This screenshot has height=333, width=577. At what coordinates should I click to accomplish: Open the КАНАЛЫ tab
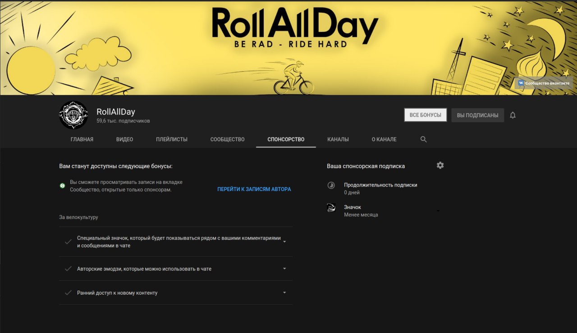tap(338, 139)
